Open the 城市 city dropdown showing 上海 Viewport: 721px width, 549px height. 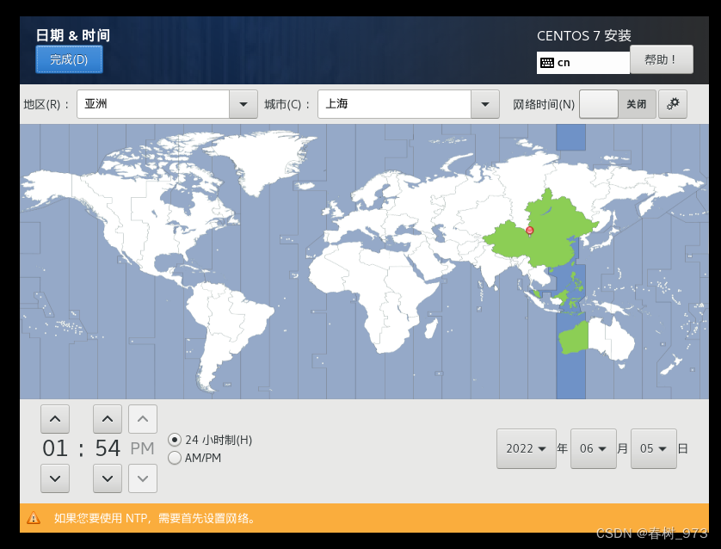coord(409,104)
